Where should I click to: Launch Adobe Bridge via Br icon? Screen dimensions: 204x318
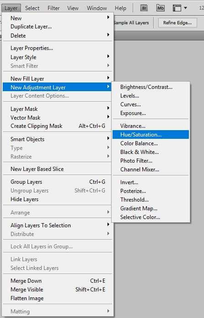144,8
